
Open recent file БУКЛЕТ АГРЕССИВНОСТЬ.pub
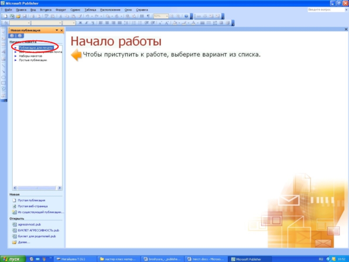38,230
